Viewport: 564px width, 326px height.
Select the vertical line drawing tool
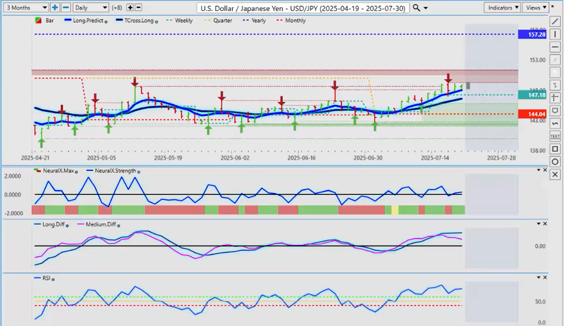click(555, 34)
